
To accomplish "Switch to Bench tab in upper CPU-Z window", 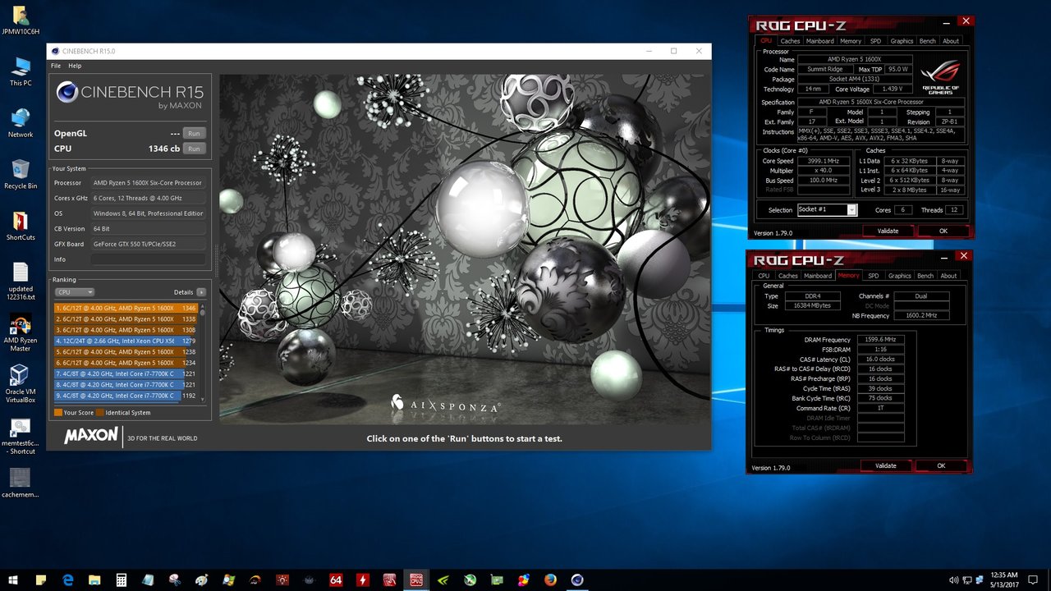I will click(x=927, y=41).
